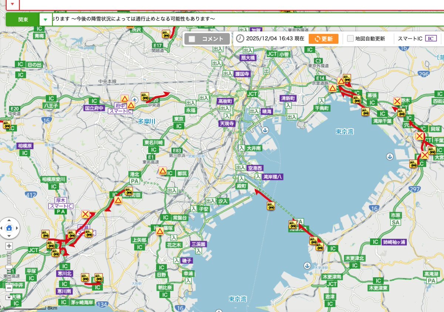Viewport: 444px width, 312px height.
Task: Click closure X icon left of 大宮 IC
Action: click(424, 155)
